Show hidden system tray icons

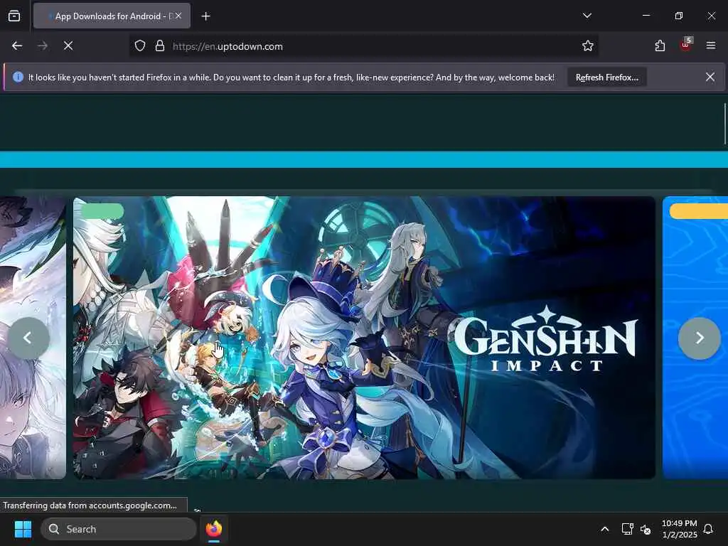pos(604,529)
